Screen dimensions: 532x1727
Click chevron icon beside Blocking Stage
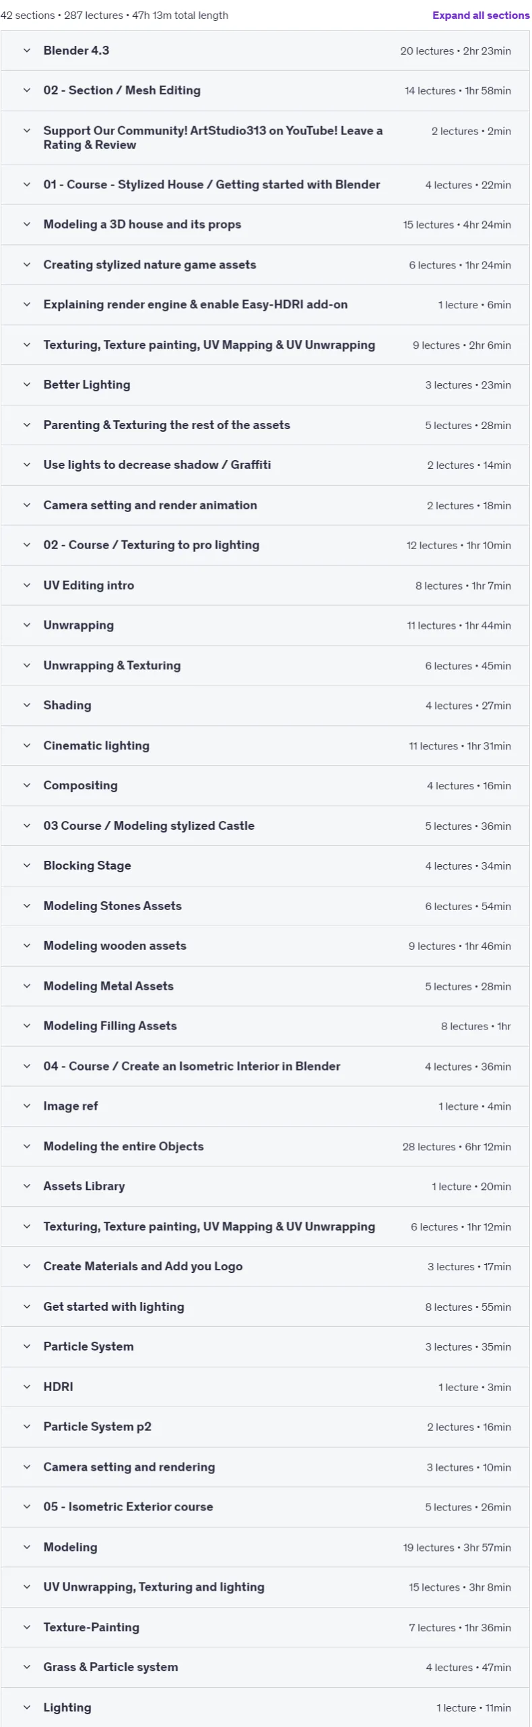[x=27, y=866]
